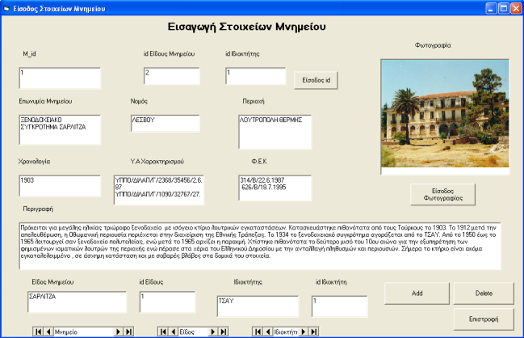524x338 pixels.
Task: Go to next record in Είδος navigator
Action: [213, 332]
